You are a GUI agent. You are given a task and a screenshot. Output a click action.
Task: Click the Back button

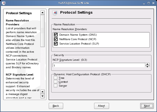point(56,106)
